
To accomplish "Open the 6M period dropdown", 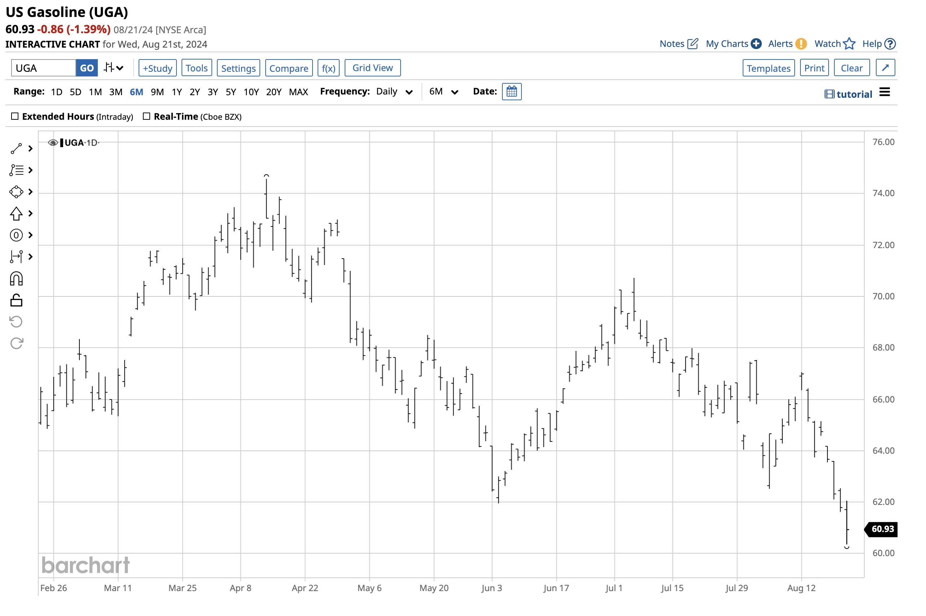I will pyautogui.click(x=444, y=92).
